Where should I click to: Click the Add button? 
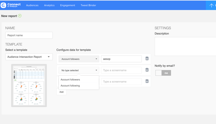point(62,92)
